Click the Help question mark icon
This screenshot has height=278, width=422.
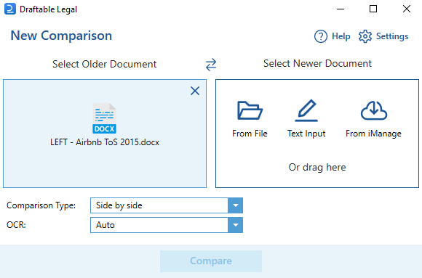[x=321, y=36]
